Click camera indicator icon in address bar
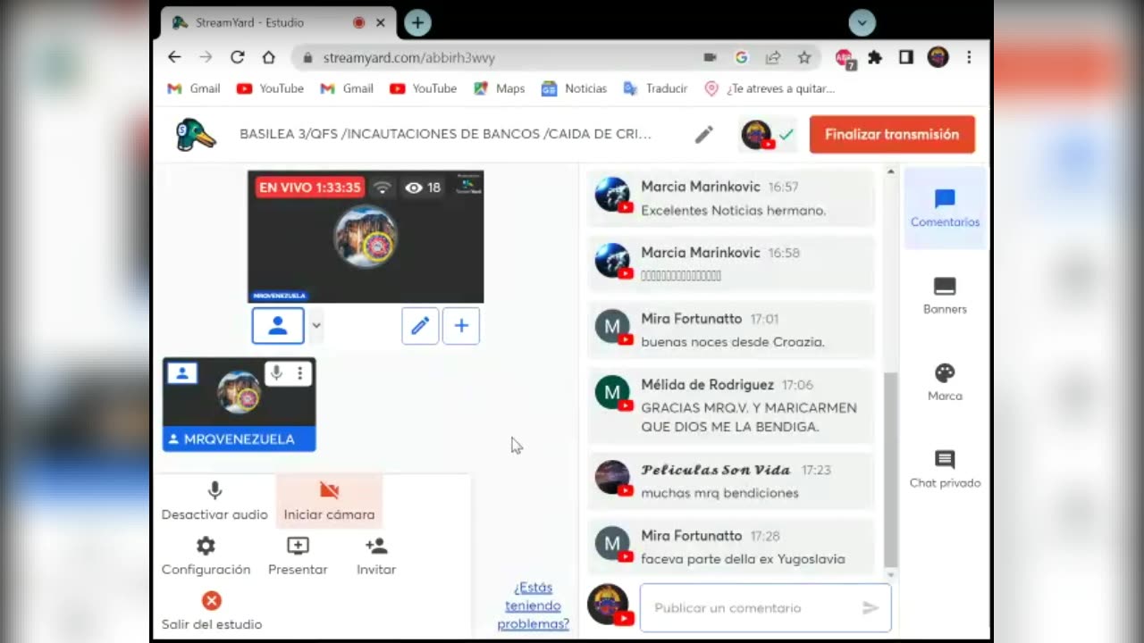1144x643 pixels. point(710,57)
